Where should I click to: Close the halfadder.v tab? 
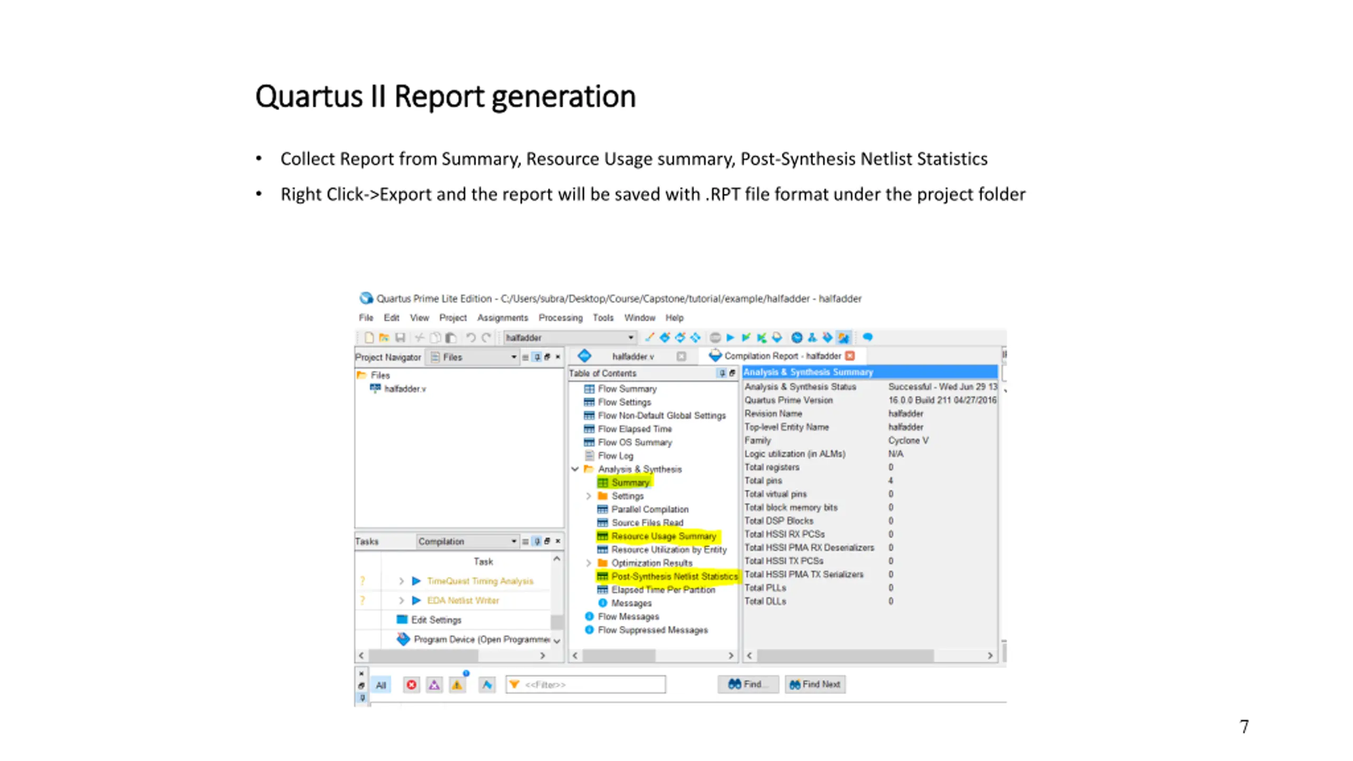click(681, 356)
